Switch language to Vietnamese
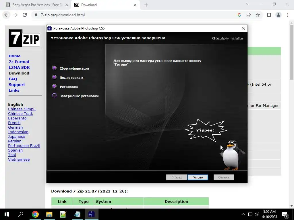294x220 pixels. [x=19, y=159]
